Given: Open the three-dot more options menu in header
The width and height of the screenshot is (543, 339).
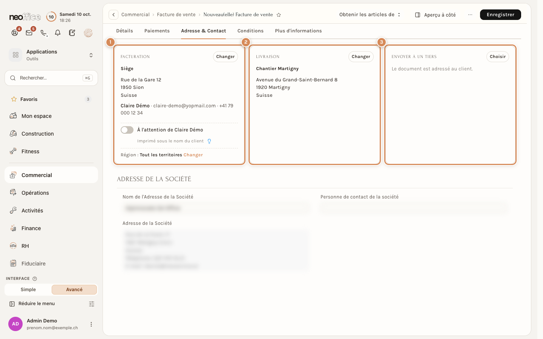Looking at the screenshot, I should tap(470, 15).
